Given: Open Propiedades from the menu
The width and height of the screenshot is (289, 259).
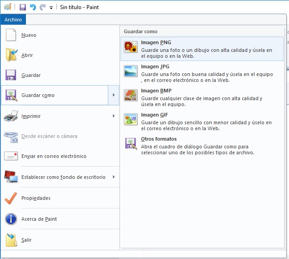Looking at the screenshot, I should (x=60, y=198).
